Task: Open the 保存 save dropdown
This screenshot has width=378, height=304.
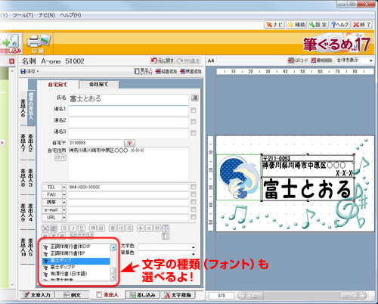Action: pyautogui.click(x=29, y=72)
